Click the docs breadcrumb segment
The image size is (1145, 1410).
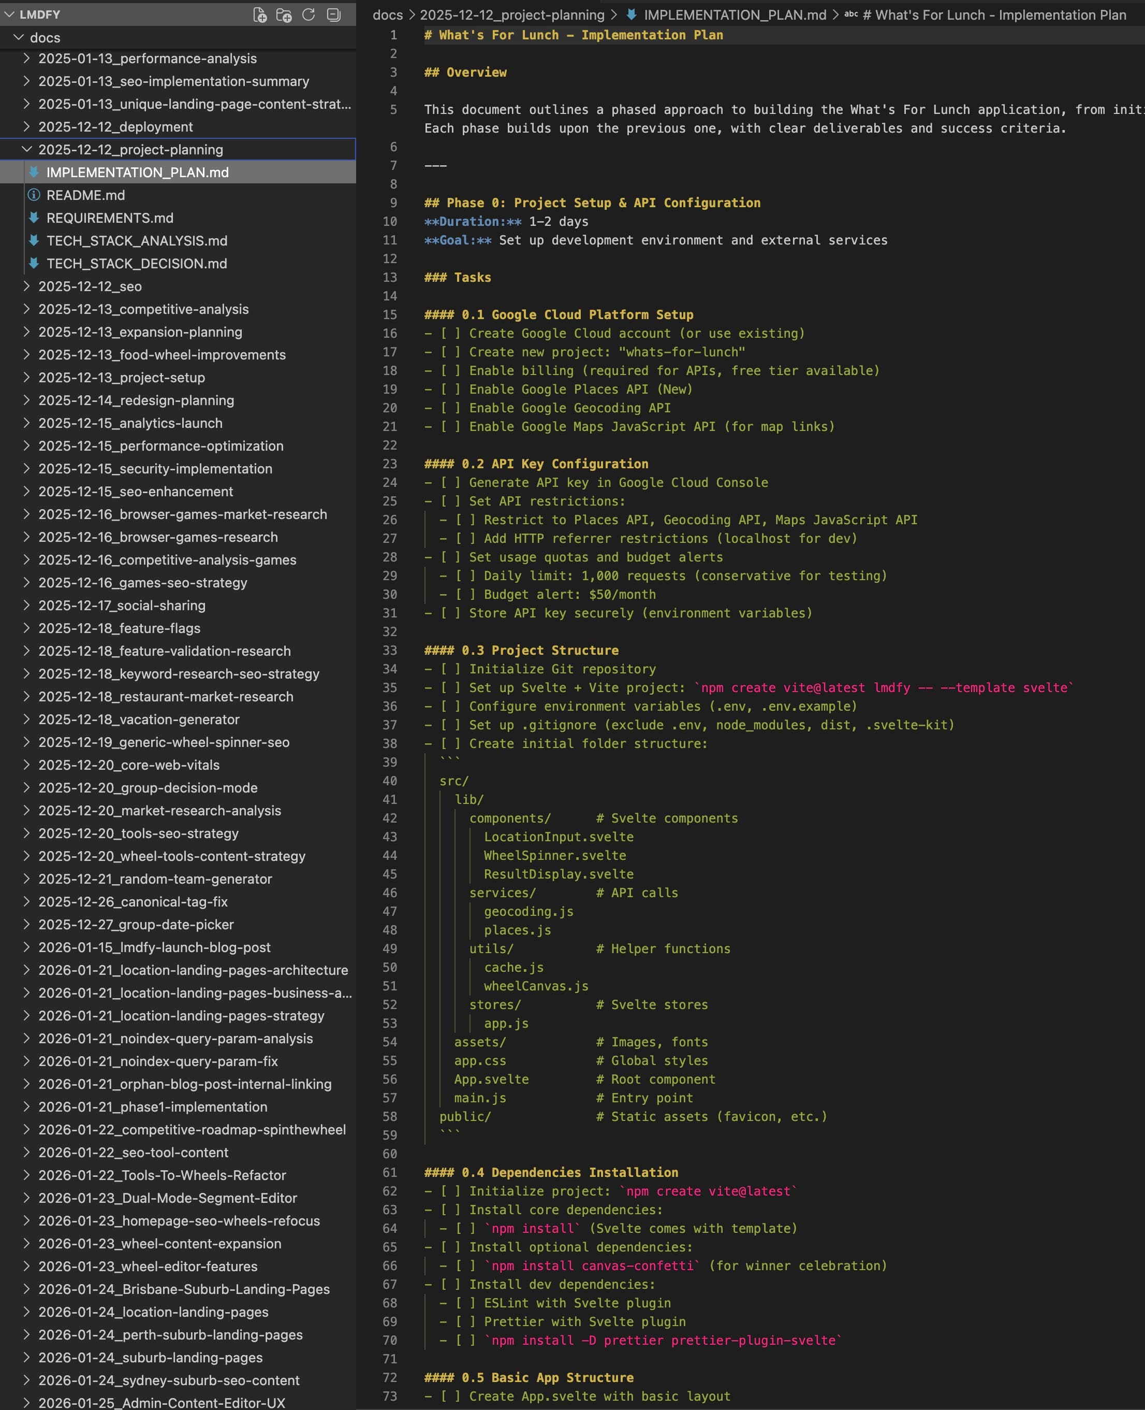pyautogui.click(x=387, y=15)
